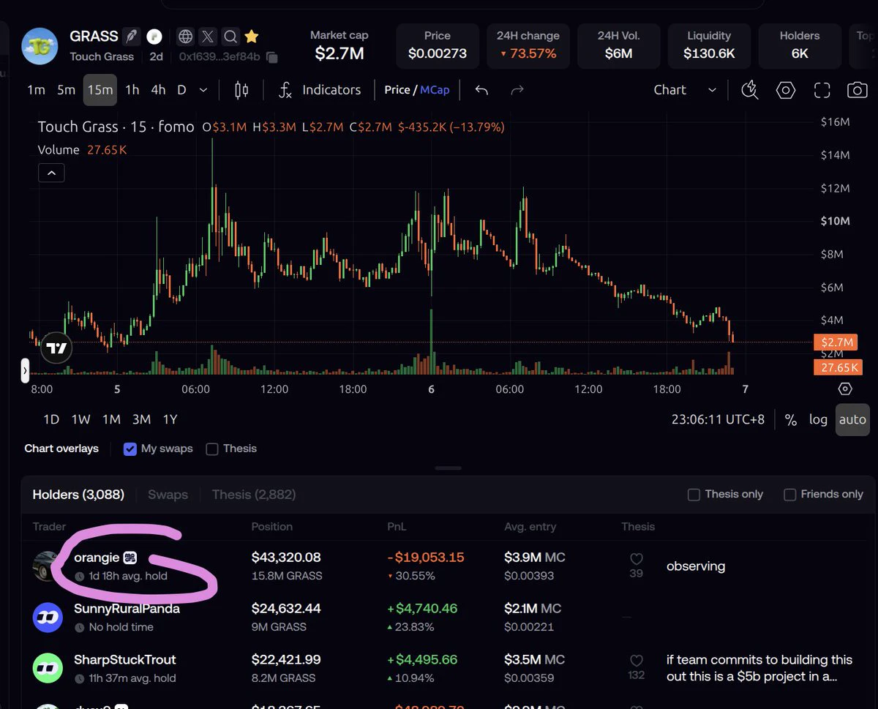The image size is (878, 709).
Task: Undo the last chart action
Action: [481, 90]
